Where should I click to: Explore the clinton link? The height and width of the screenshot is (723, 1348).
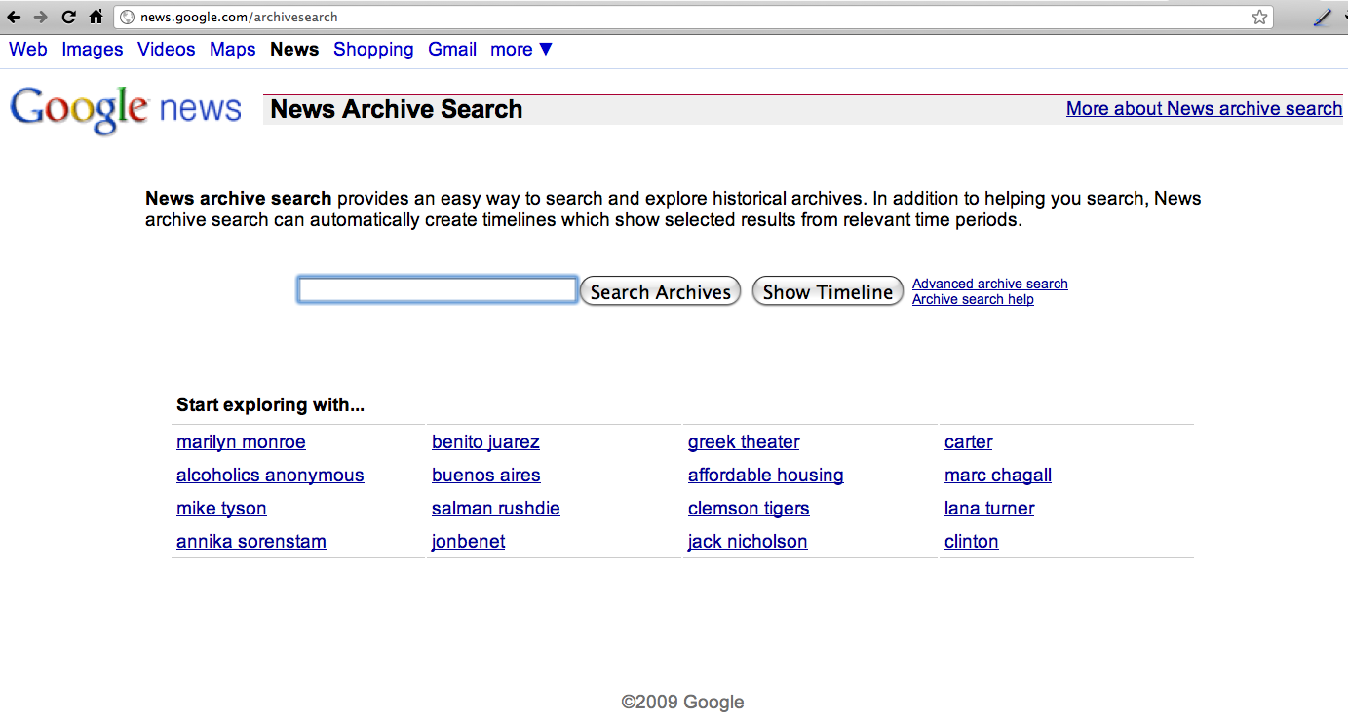pos(972,541)
